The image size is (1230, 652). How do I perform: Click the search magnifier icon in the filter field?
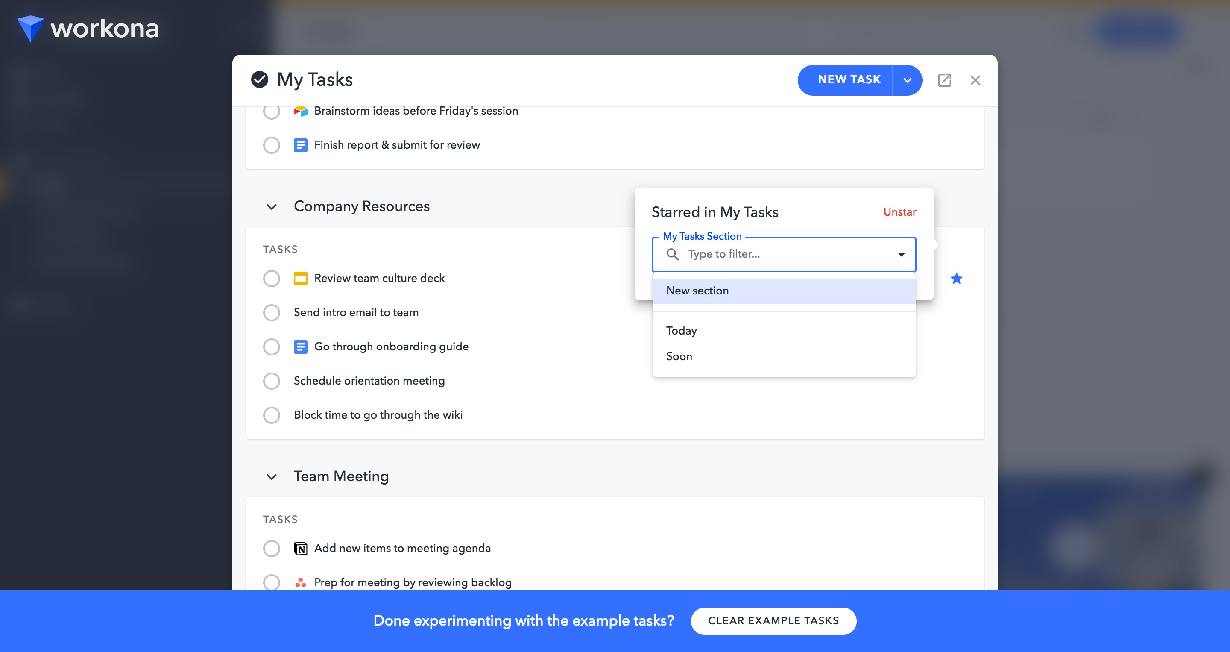pos(672,254)
